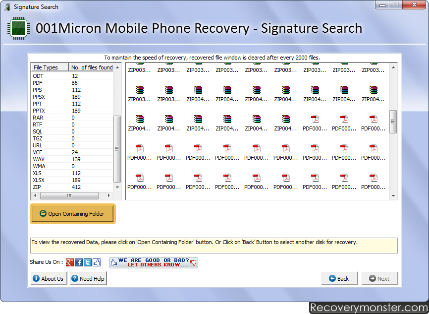Screen dimensions: 429x314
Task: Select the XLSX file type row
Action: coord(72,180)
